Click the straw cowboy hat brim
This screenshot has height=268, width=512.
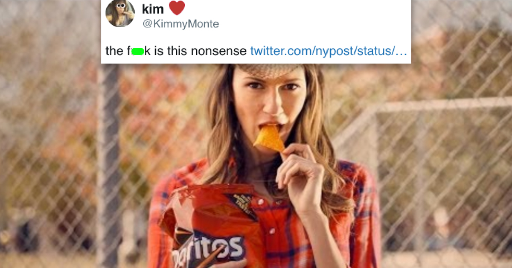268,71
